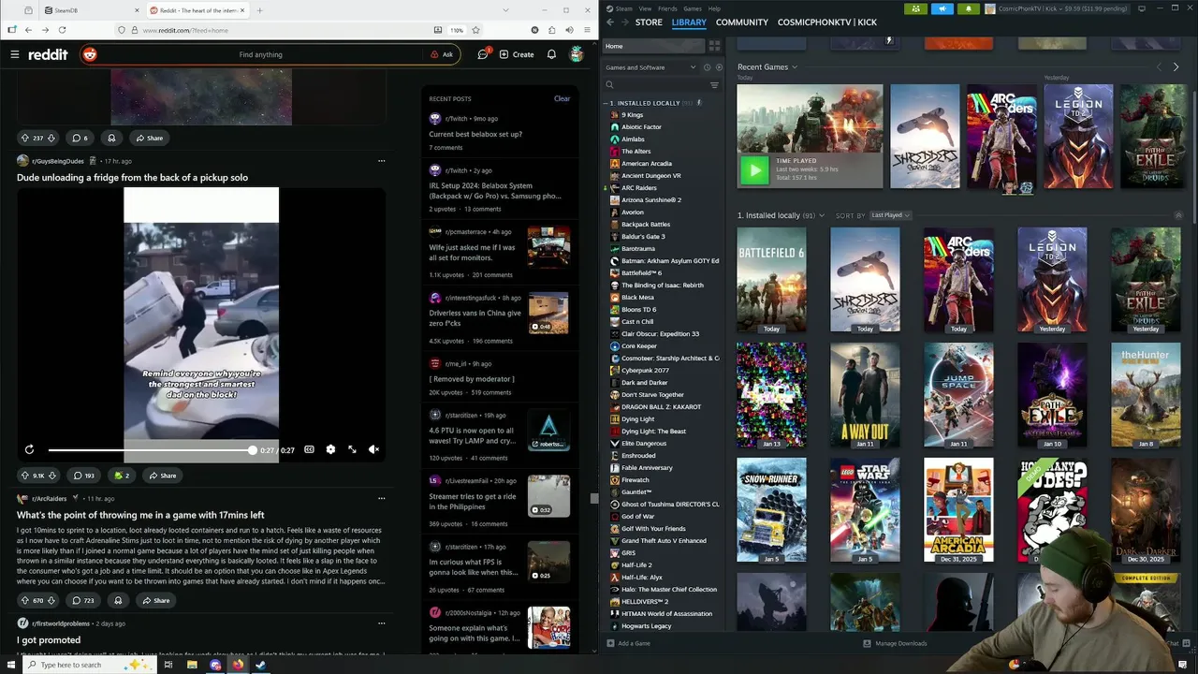Open a new Firefox tab
This screenshot has width=1198, height=674.
point(259,10)
